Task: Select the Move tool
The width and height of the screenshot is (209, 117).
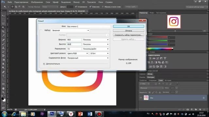Action: (3, 16)
